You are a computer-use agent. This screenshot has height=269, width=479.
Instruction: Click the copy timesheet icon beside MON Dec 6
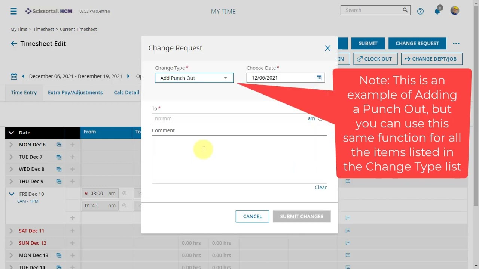[x=59, y=145]
